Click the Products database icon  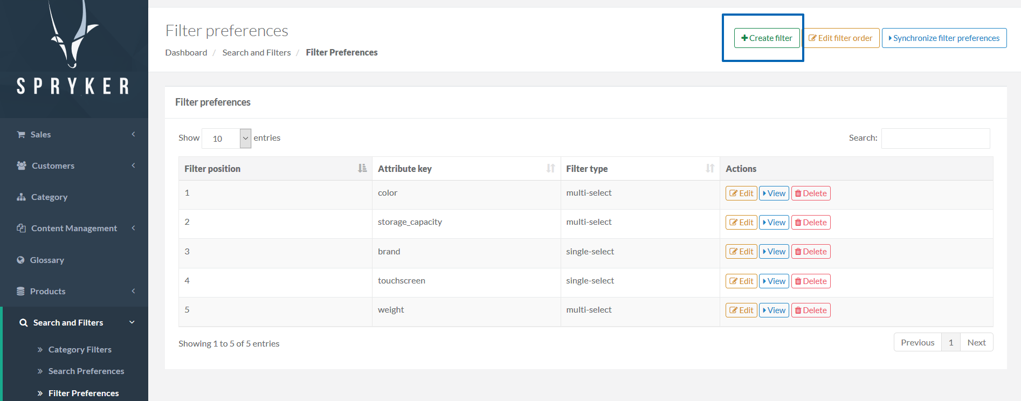point(20,291)
